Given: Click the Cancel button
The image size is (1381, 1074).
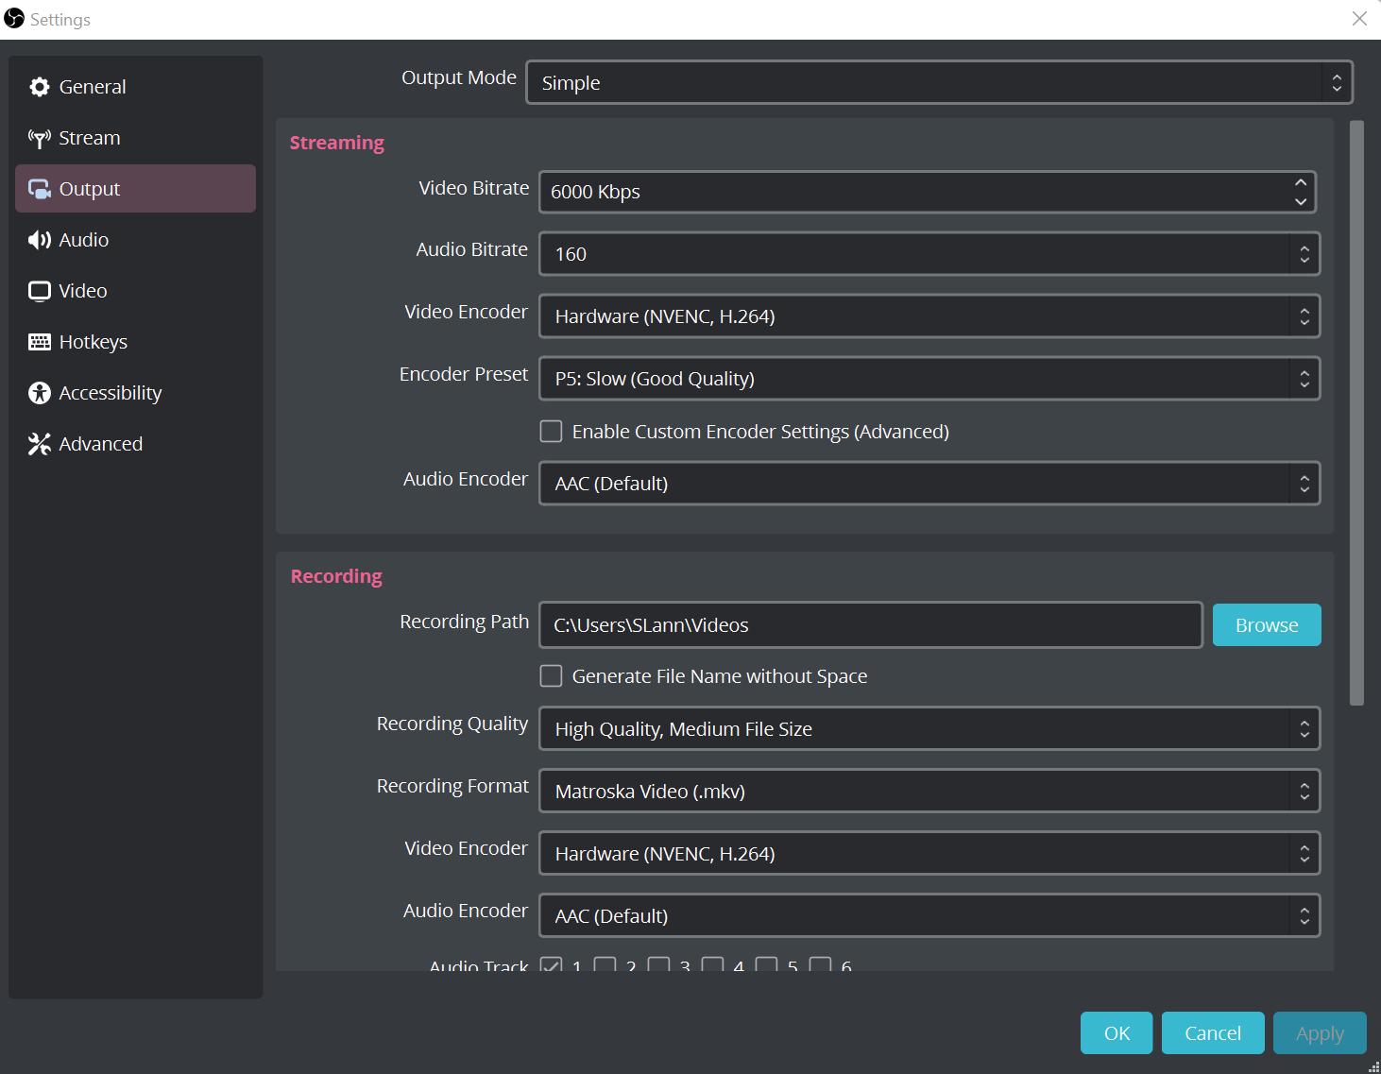Looking at the screenshot, I should [1213, 1033].
